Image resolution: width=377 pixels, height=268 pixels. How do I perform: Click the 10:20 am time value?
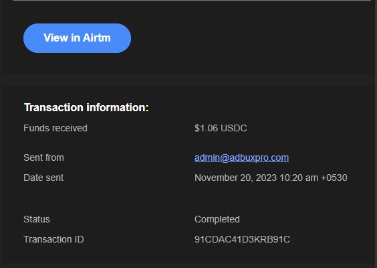point(299,178)
